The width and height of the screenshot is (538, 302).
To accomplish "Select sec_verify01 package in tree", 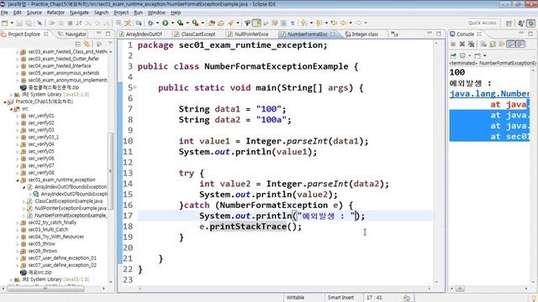I will coord(41,116).
